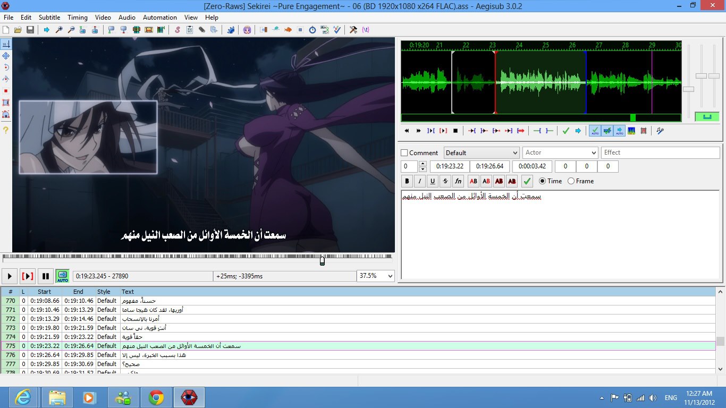Stop audio playback with the square button
726x408 pixels.
pyautogui.click(x=455, y=131)
